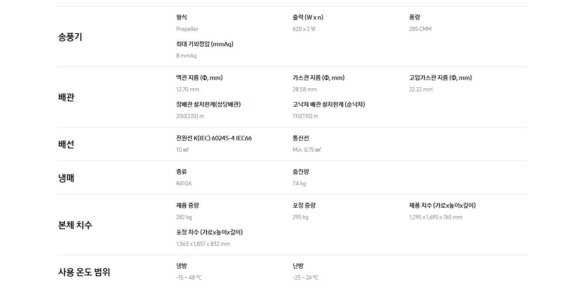Click the 송풍기 section heading
Screen dimensions: 584x290
pos(70,37)
